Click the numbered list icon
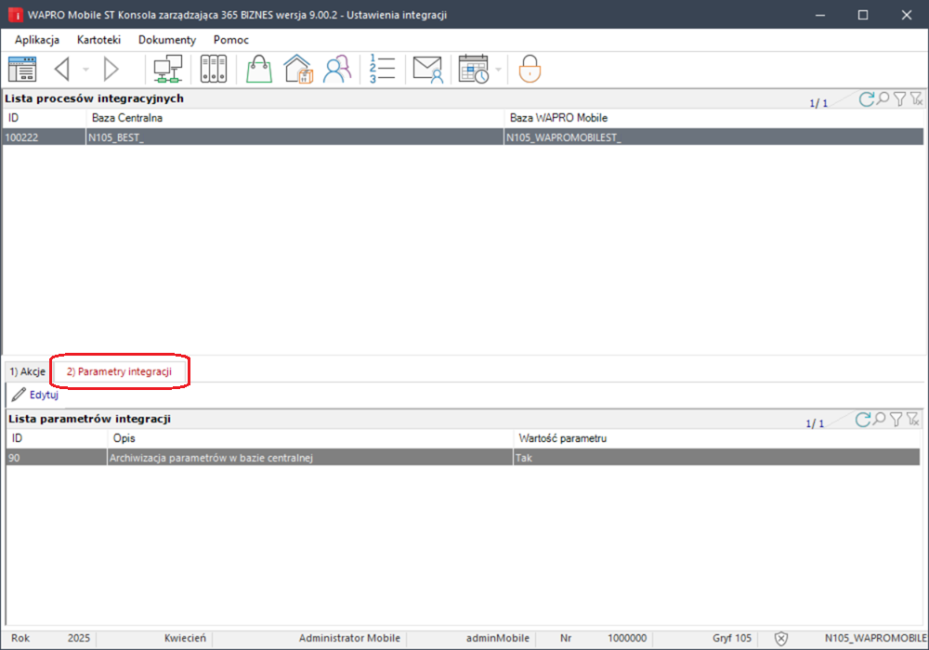Screen dimensions: 929x650 pyautogui.click(x=382, y=70)
